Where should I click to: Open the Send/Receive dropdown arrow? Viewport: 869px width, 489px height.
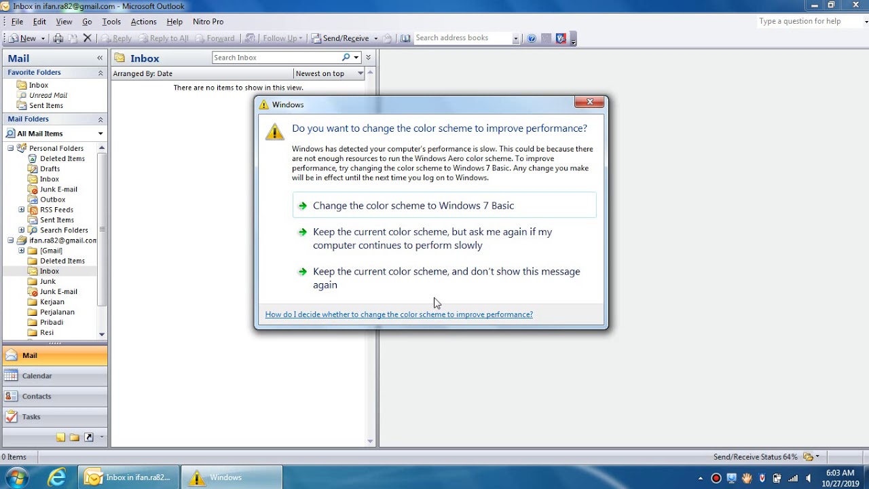tap(375, 39)
